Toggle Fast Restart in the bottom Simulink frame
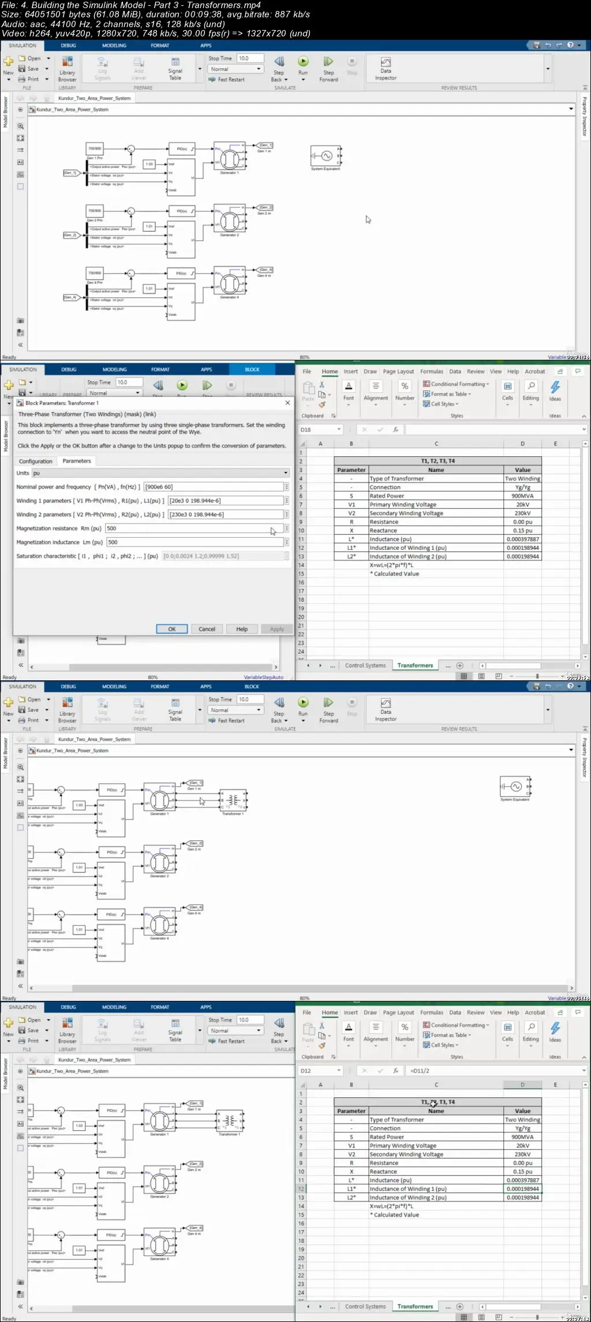The width and height of the screenshot is (591, 1322). 227,1041
